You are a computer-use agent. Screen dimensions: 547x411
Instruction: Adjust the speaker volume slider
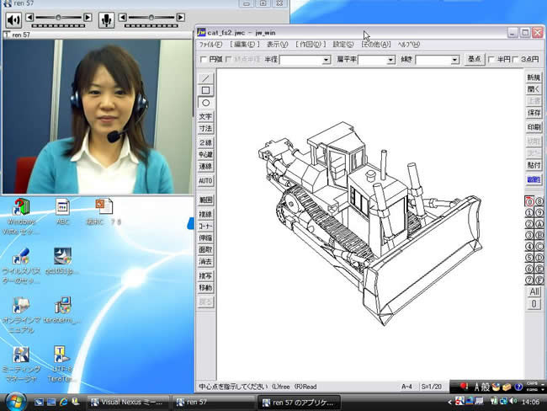tap(59, 17)
